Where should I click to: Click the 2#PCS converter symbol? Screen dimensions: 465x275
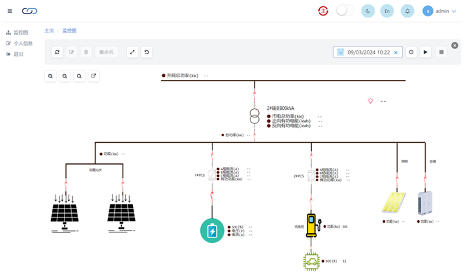311,176
